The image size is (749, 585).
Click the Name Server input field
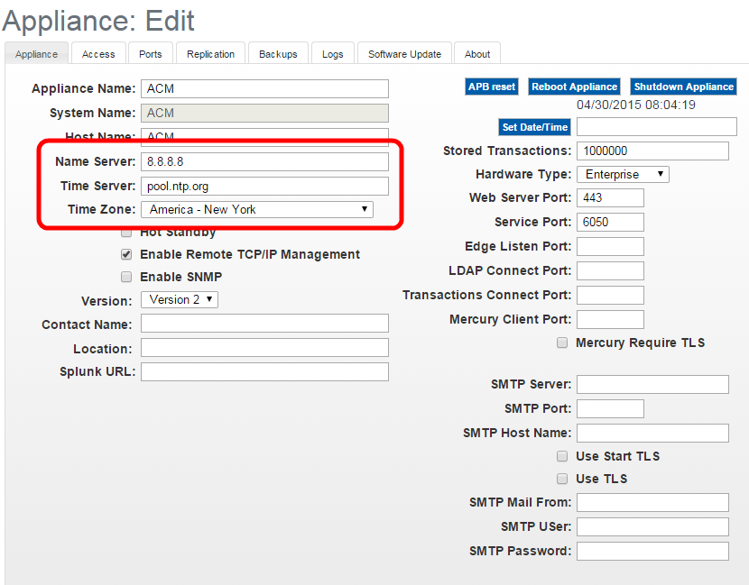click(x=264, y=161)
